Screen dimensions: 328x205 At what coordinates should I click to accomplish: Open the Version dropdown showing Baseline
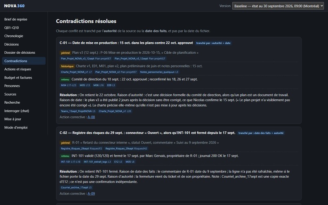point(278,6)
